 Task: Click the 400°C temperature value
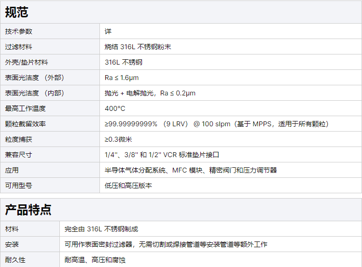click(x=115, y=108)
